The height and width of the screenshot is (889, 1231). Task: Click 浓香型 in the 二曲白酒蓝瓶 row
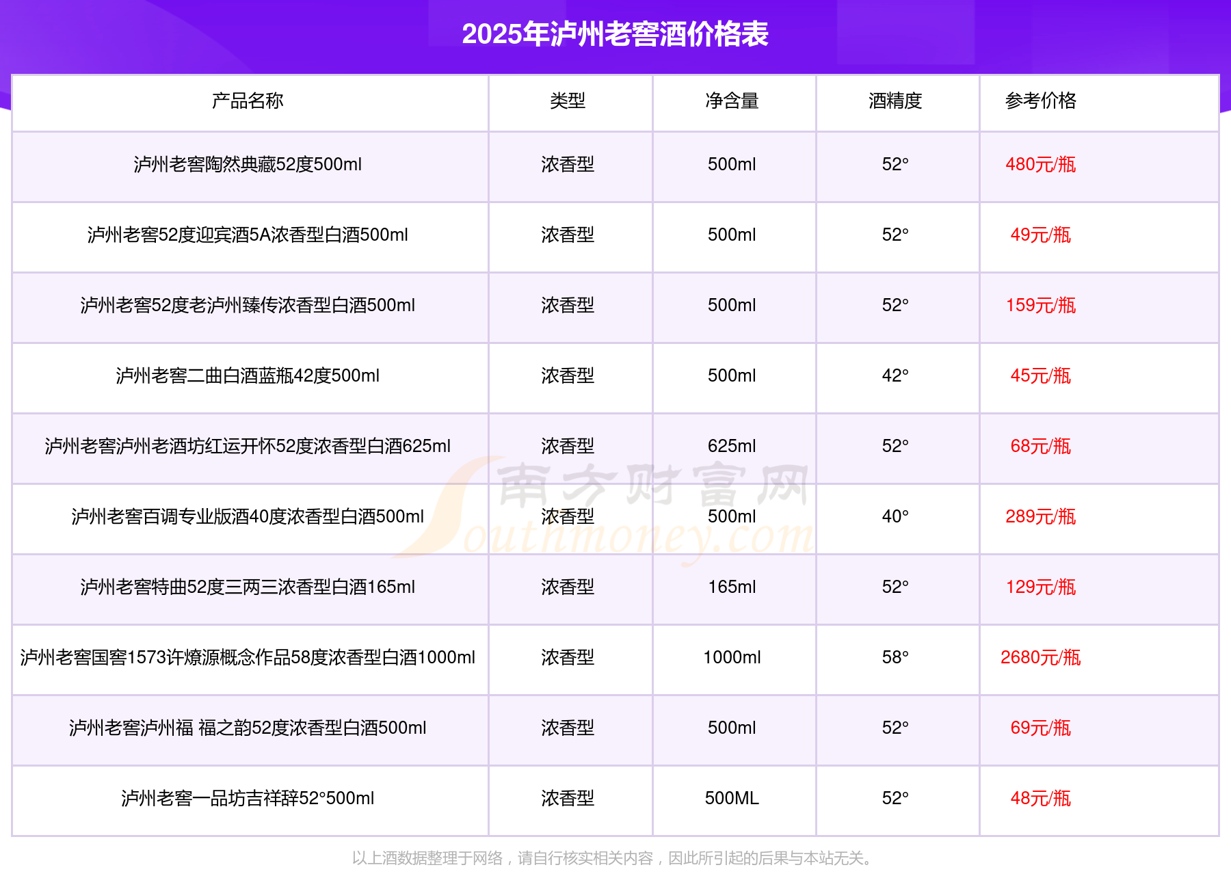click(x=568, y=375)
